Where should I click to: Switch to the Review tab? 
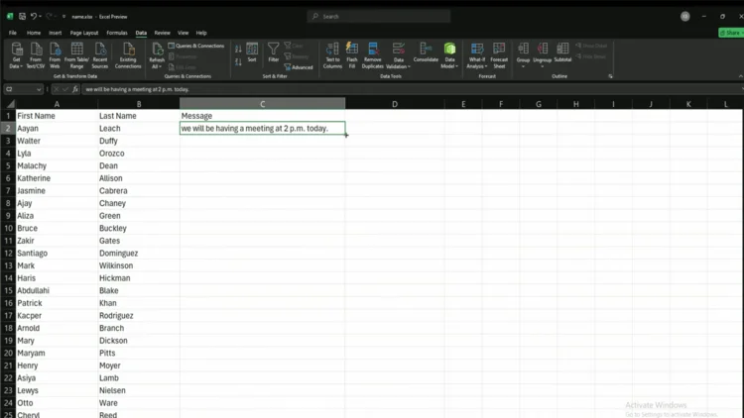click(162, 33)
